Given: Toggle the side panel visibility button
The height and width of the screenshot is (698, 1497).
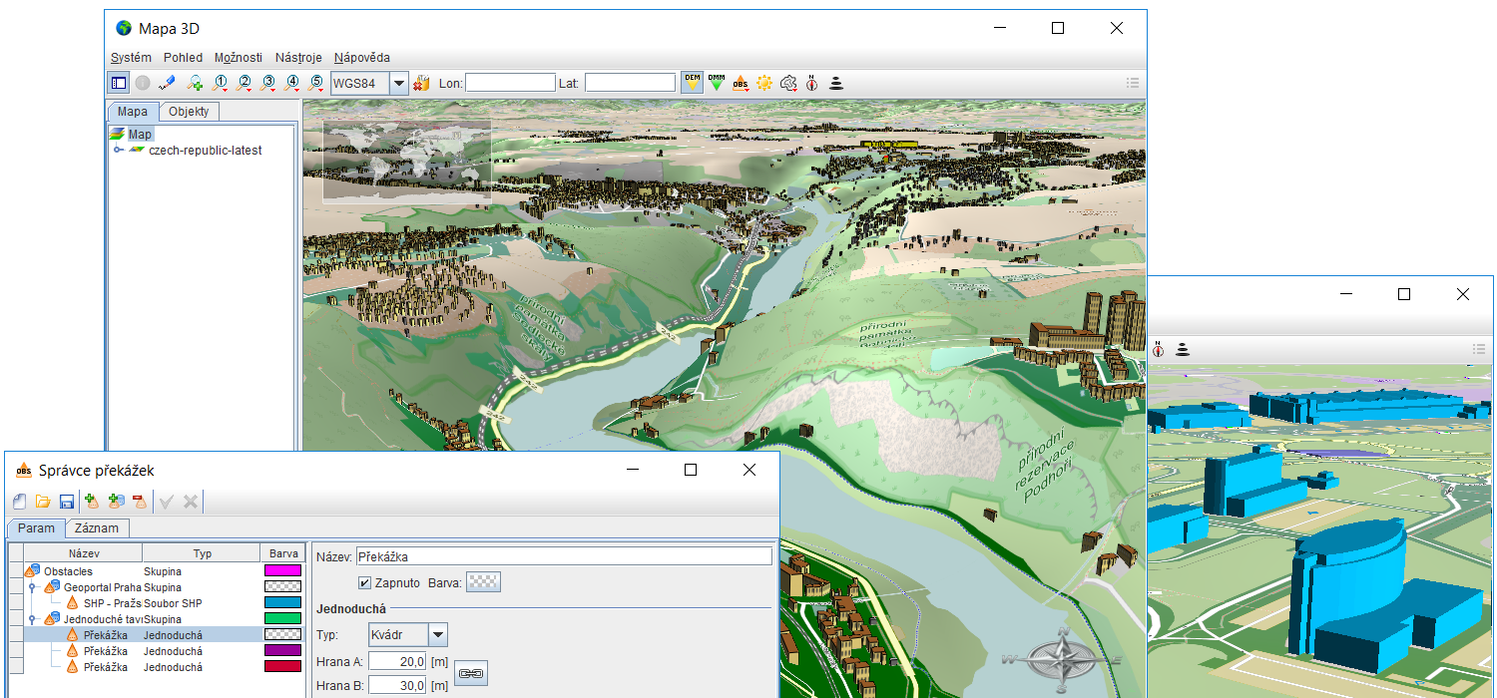Looking at the screenshot, I should tap(119, 83).
